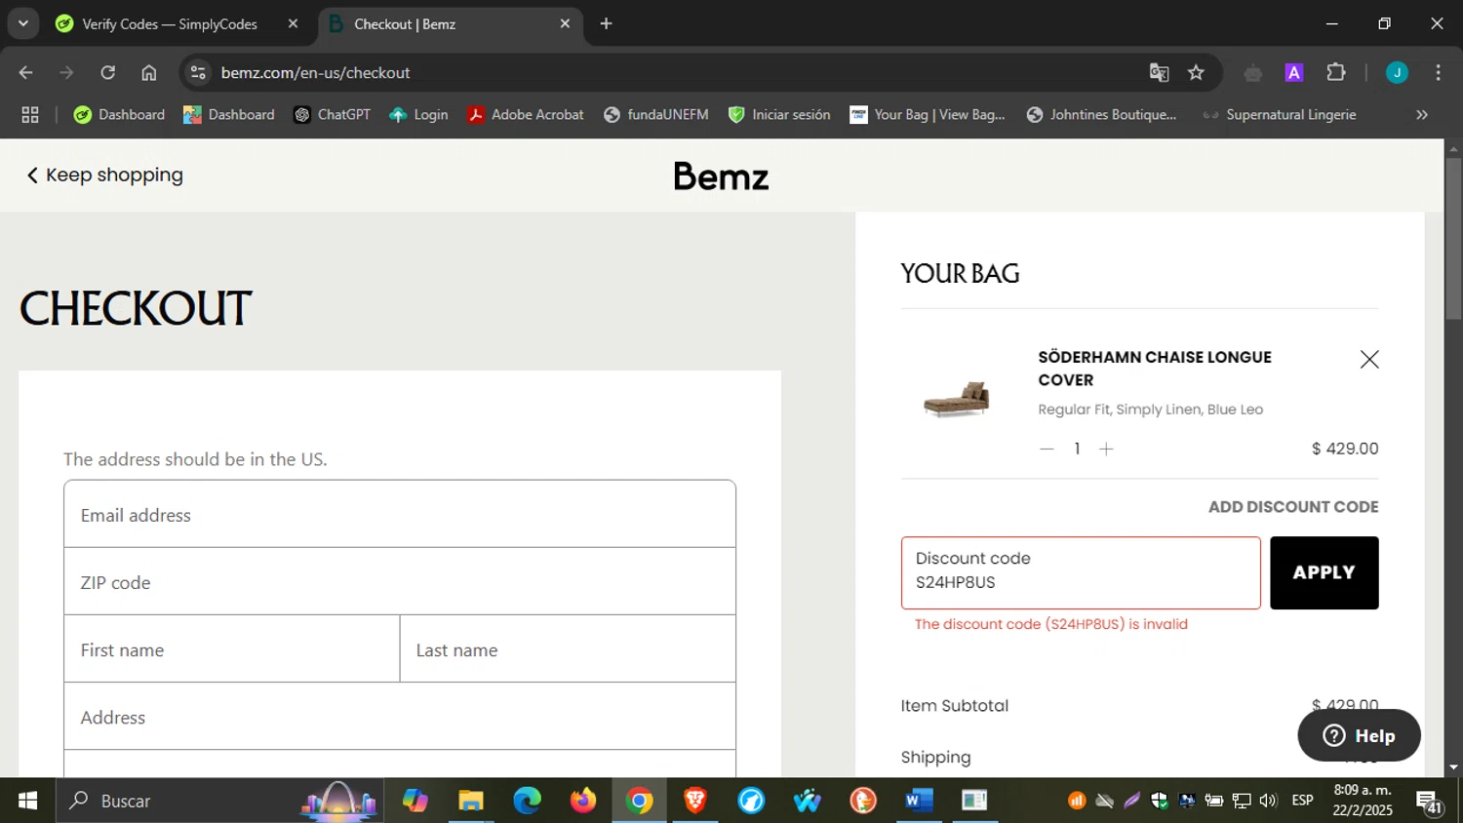Open Chrome three-dot menu
The height and width of the screenshot is (823, 1463).
[x=1438, y=73]
